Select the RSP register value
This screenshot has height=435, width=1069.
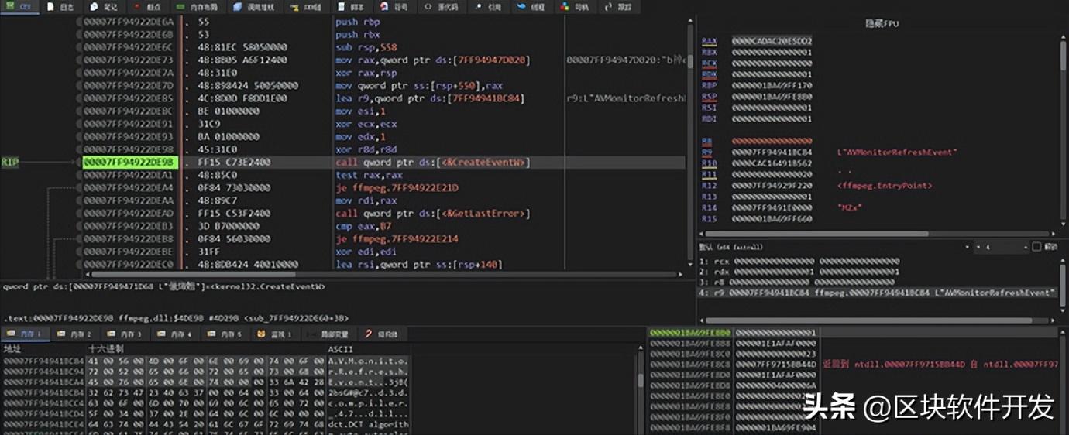(772, 97)
